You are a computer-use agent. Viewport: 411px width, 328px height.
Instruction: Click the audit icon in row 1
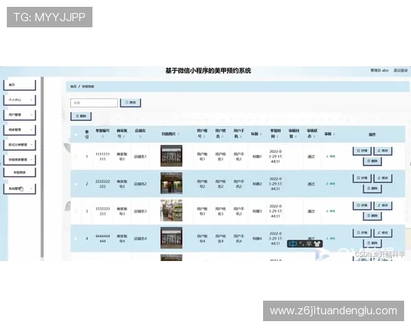coord(331,156)
